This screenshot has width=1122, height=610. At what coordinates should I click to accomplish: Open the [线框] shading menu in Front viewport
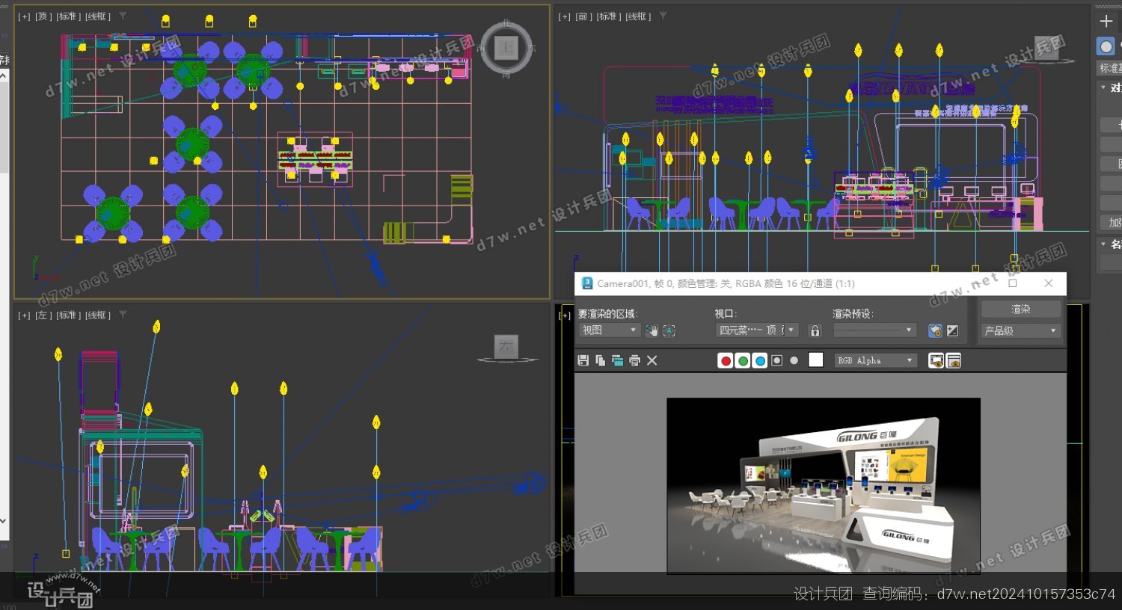click(637, 16)
